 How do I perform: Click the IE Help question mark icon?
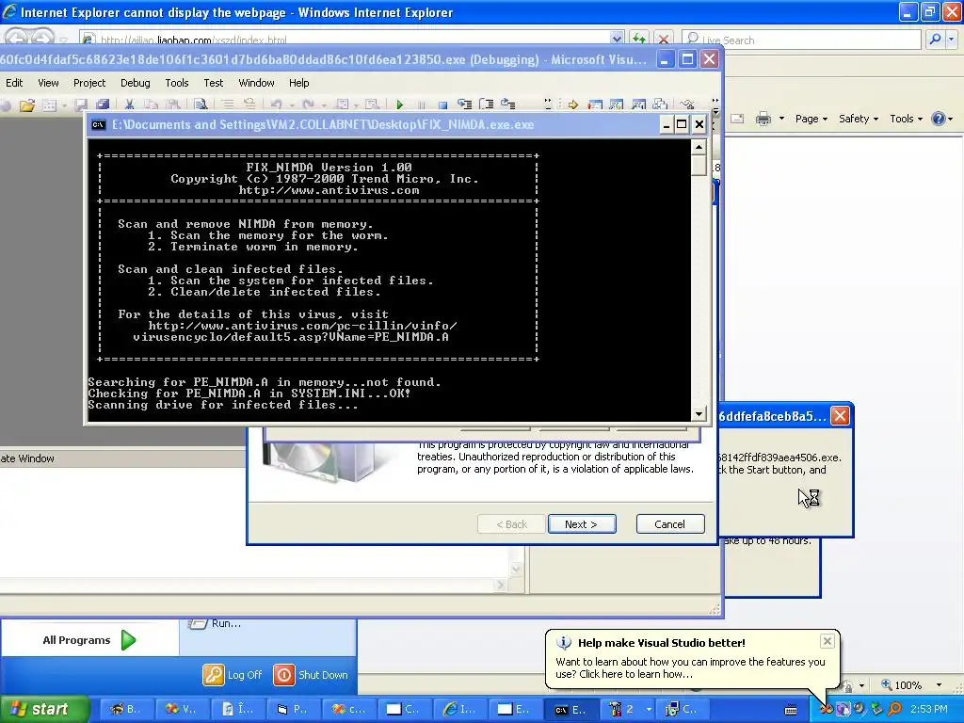point(939,119)
